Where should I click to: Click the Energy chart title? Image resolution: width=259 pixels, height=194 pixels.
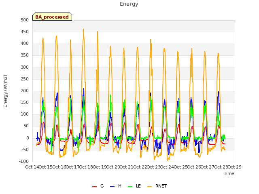[129, 4]
